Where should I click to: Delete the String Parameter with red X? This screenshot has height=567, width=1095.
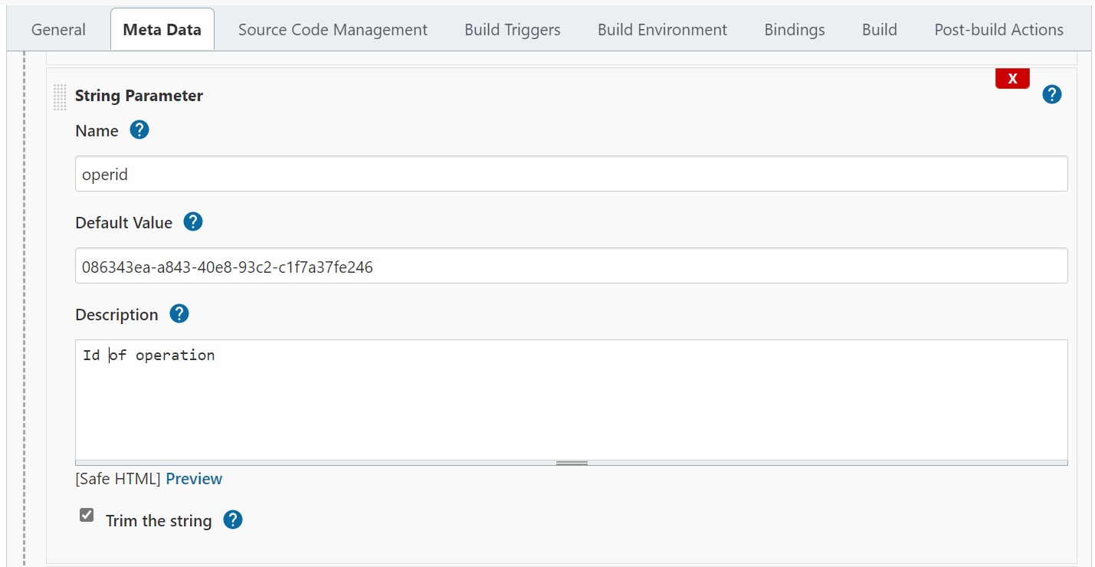click(1012, 78)
